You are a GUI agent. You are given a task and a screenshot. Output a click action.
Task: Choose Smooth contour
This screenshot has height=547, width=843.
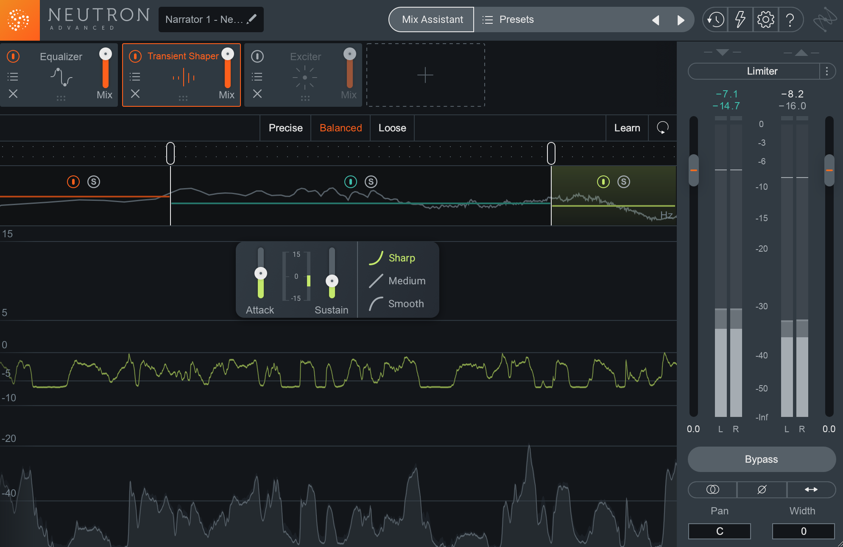point(396,303)
